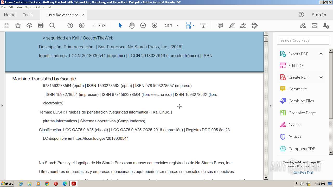The width and height of the screenshot is (333, 187).
Task: Select the Highlight text tool
Action: click(232, 25)
